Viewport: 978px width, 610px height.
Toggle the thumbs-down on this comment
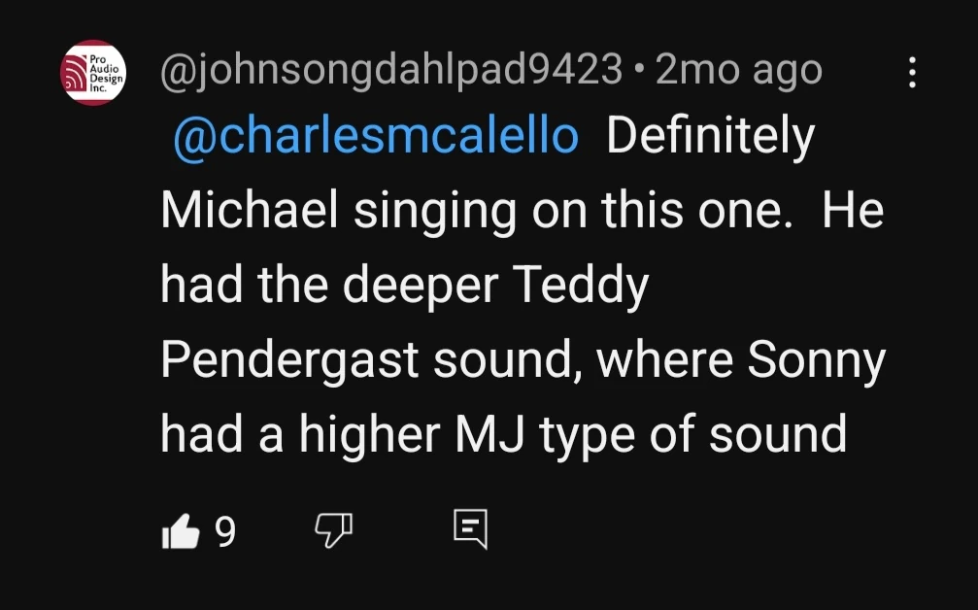coord(333,531)
